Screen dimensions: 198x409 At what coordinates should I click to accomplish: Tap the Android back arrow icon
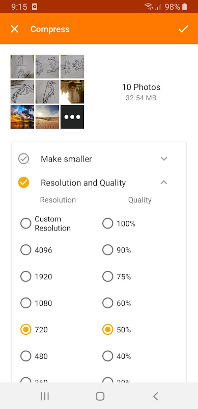tap(155, 397)
